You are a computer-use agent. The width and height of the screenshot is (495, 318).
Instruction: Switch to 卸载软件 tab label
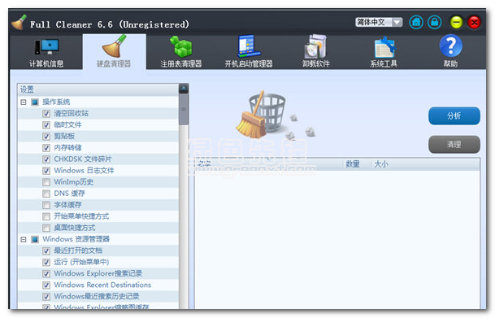click(x=316, y=63)
